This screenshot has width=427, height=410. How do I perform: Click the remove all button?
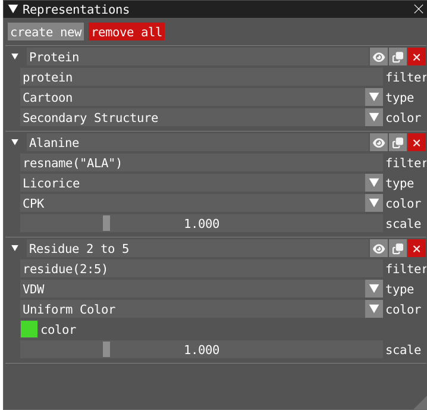[127, 32]
